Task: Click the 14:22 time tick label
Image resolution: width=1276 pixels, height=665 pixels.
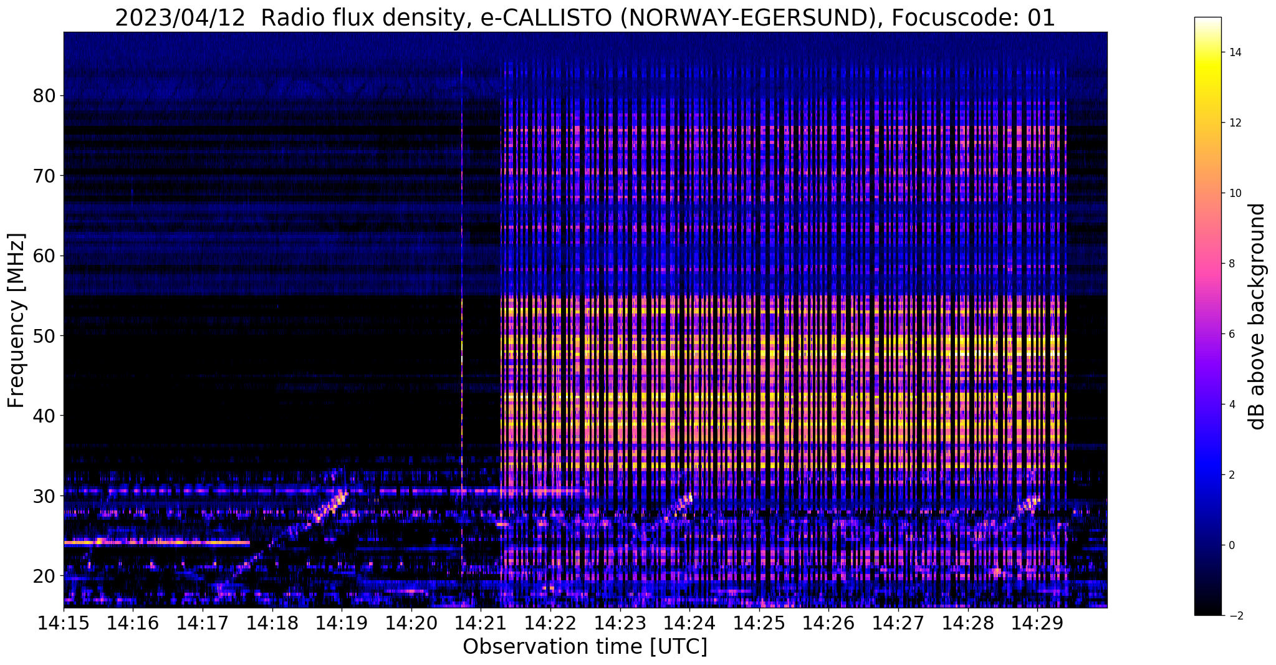Action: pyautogui.click(x=550, y=623)
